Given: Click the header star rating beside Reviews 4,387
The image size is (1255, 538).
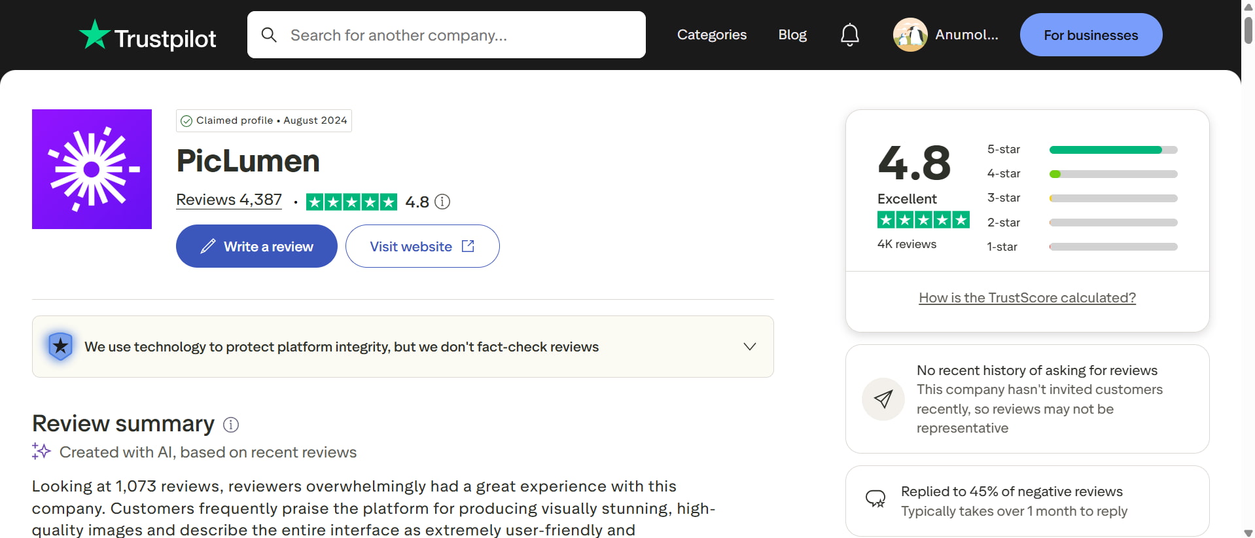Looking at the screenshot, I should 351,202.
